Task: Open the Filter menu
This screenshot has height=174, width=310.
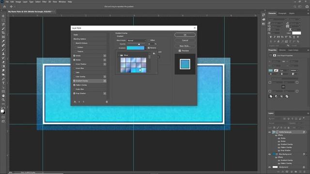Action: (44, 2)
